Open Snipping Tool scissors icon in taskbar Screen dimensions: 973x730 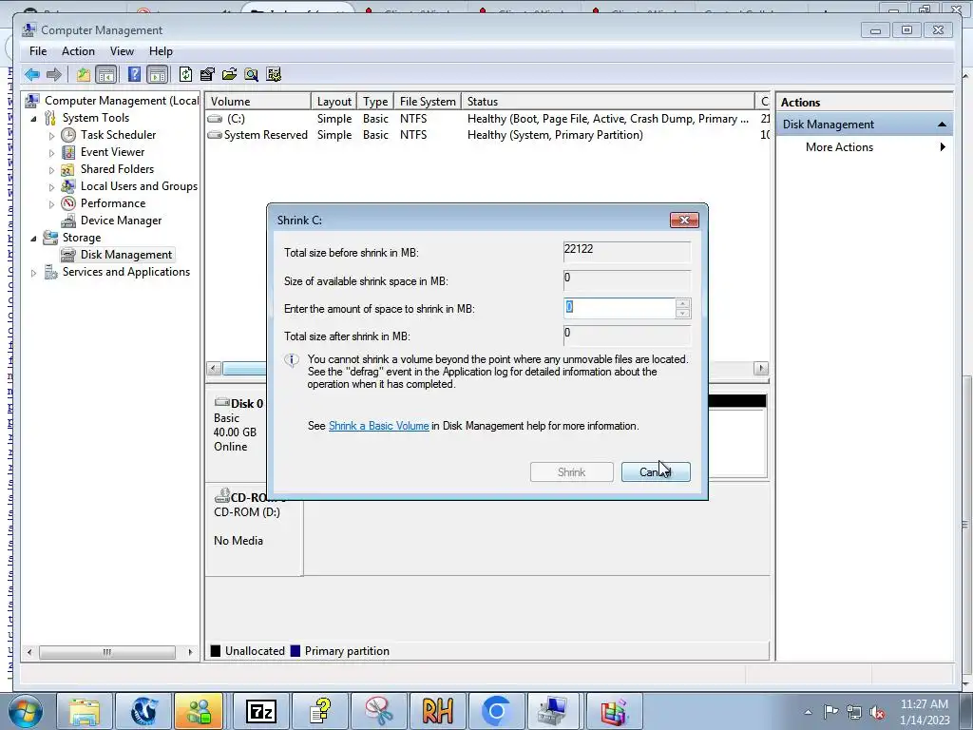tap(379, 711)
